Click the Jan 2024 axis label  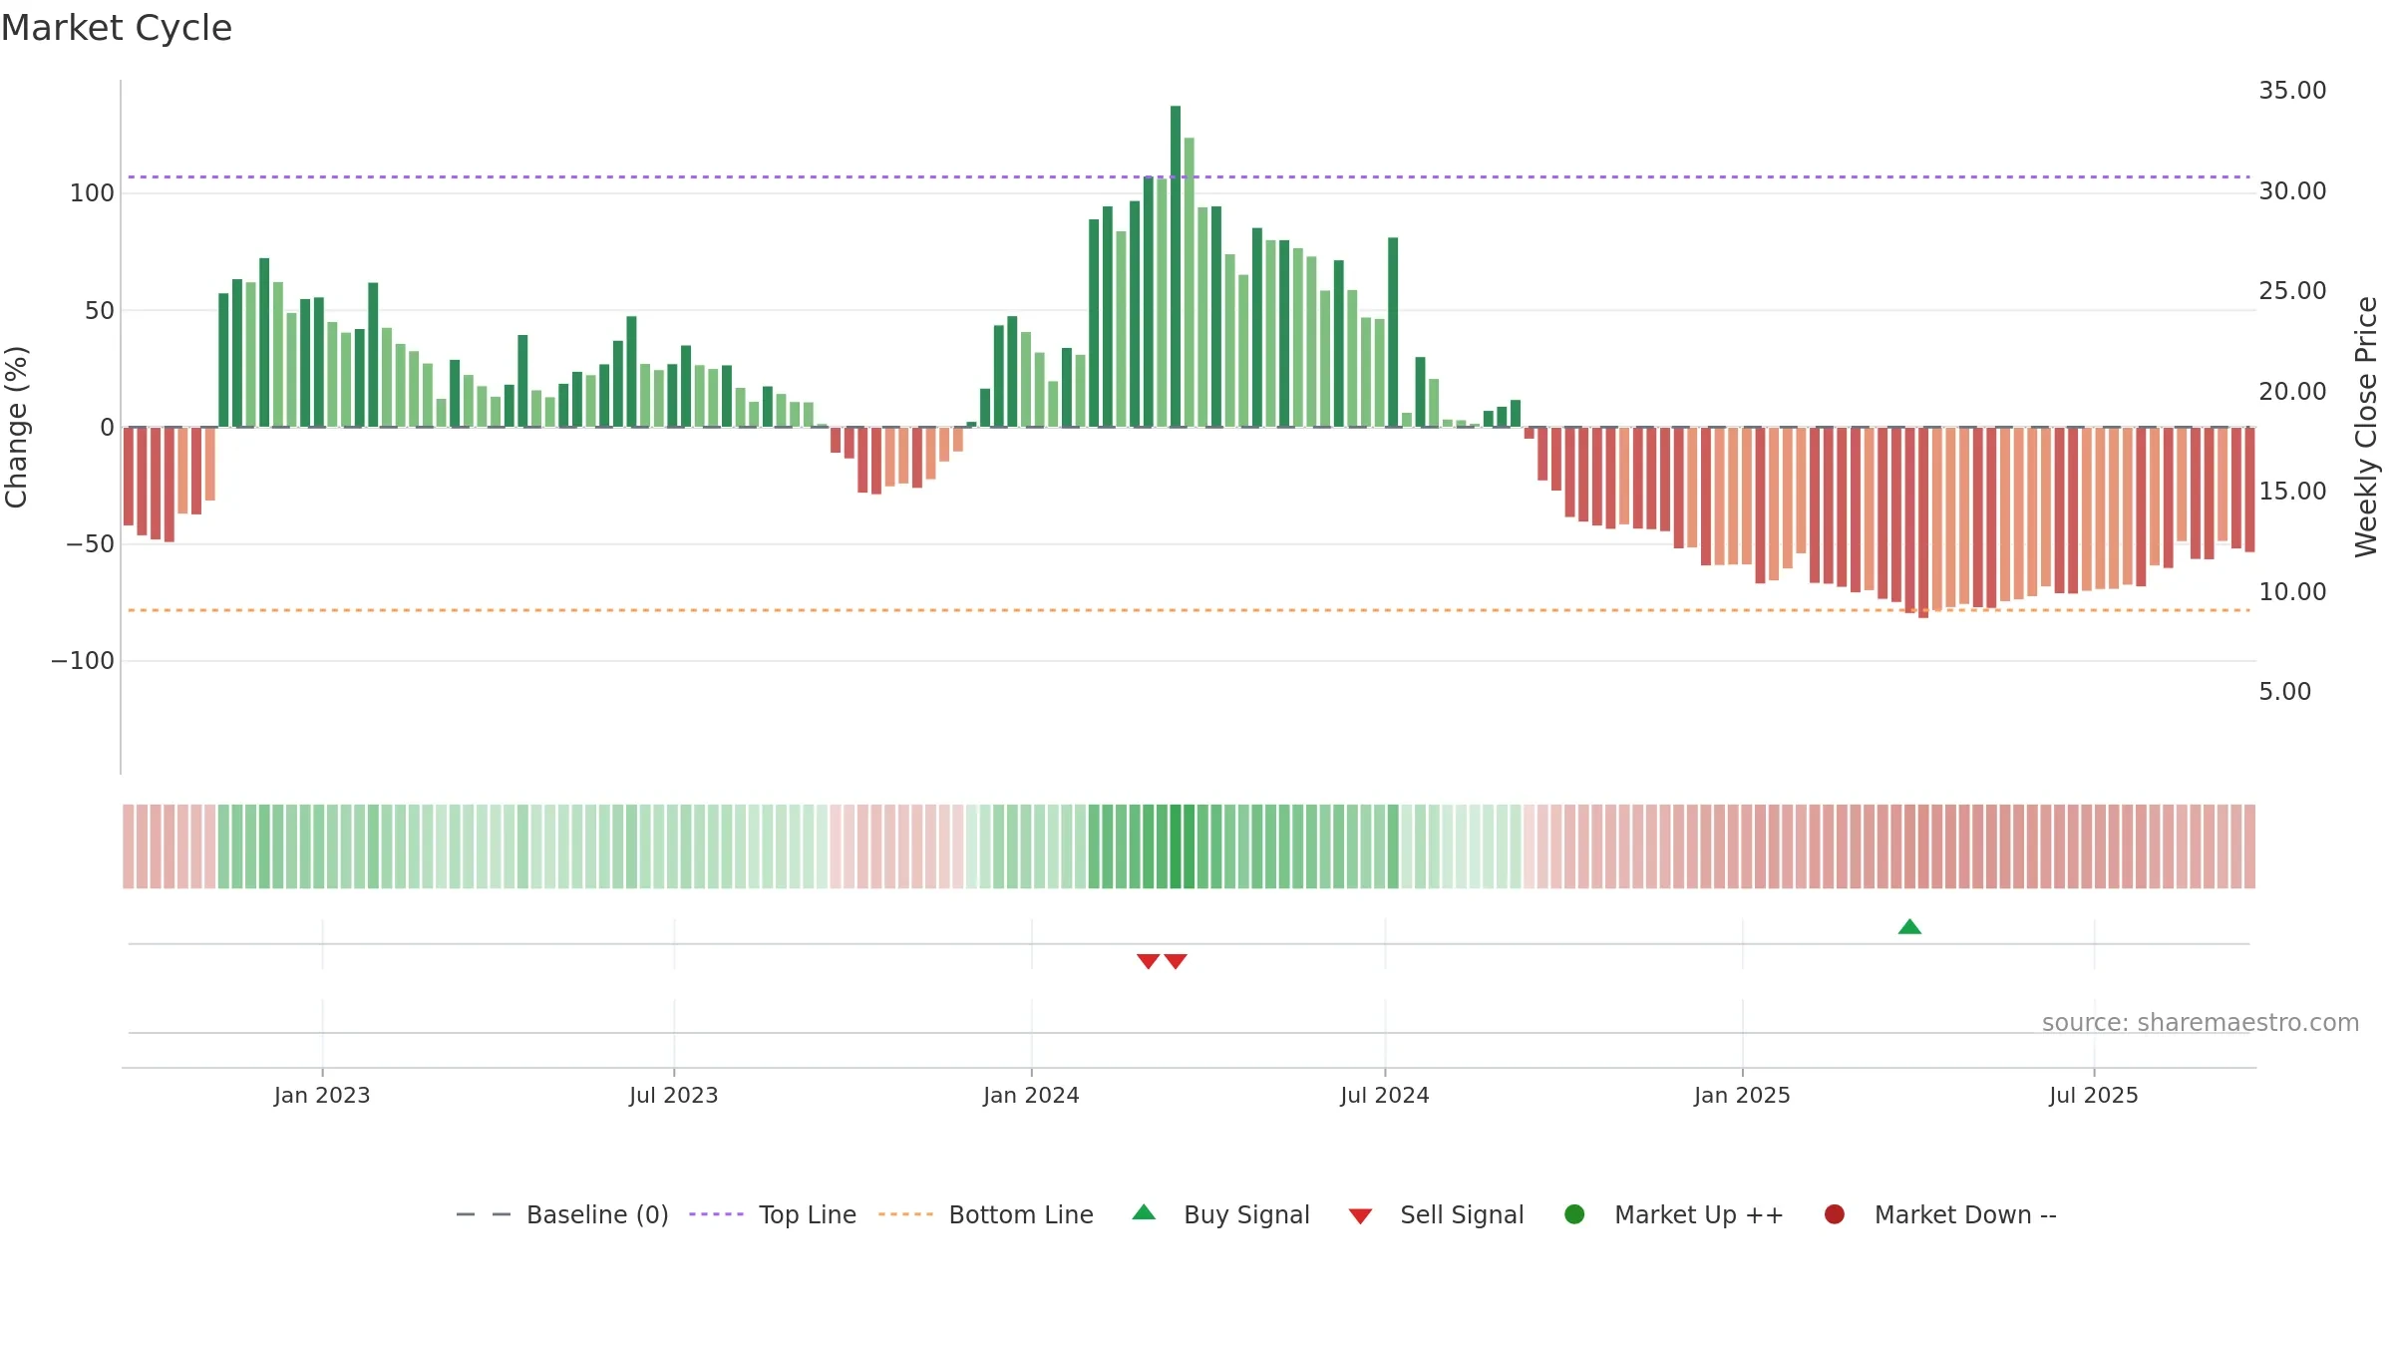click(1031, 1096)
